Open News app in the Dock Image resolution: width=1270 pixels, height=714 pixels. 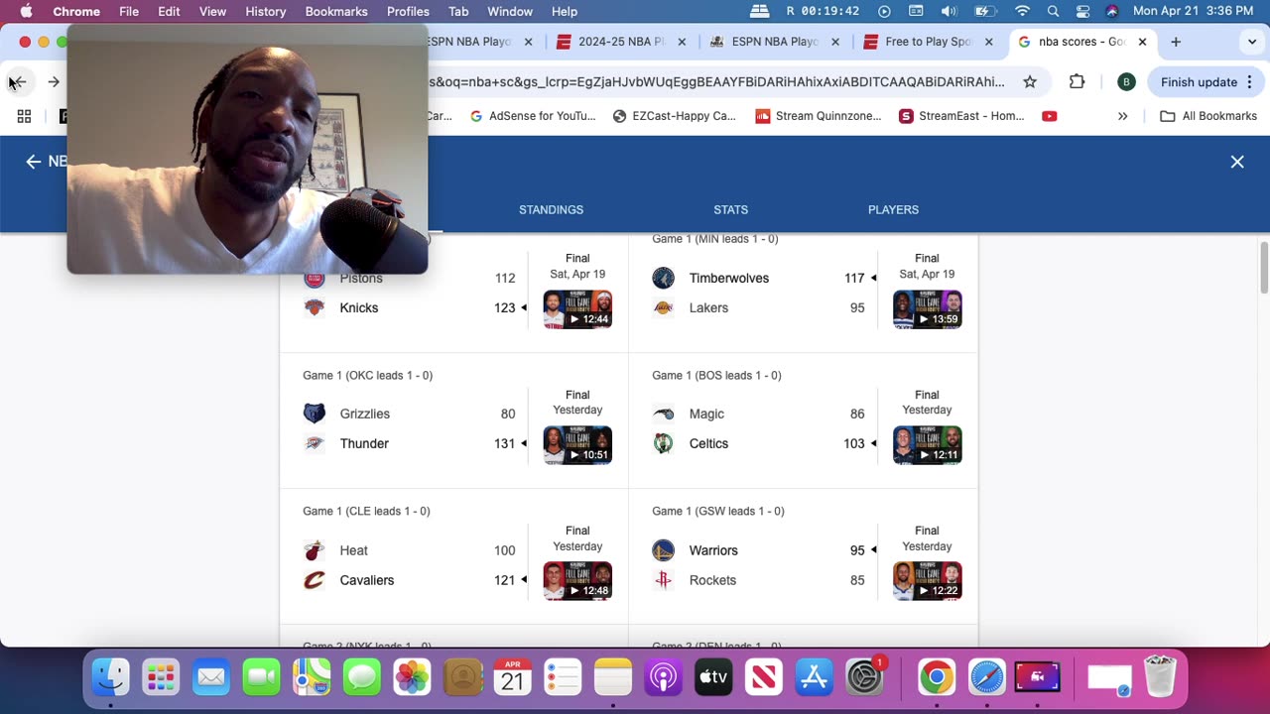(x=764, y=677)
